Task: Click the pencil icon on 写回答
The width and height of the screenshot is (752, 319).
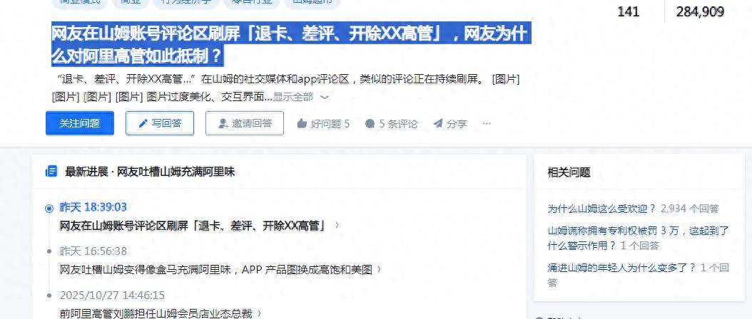Action: point(143,124)
